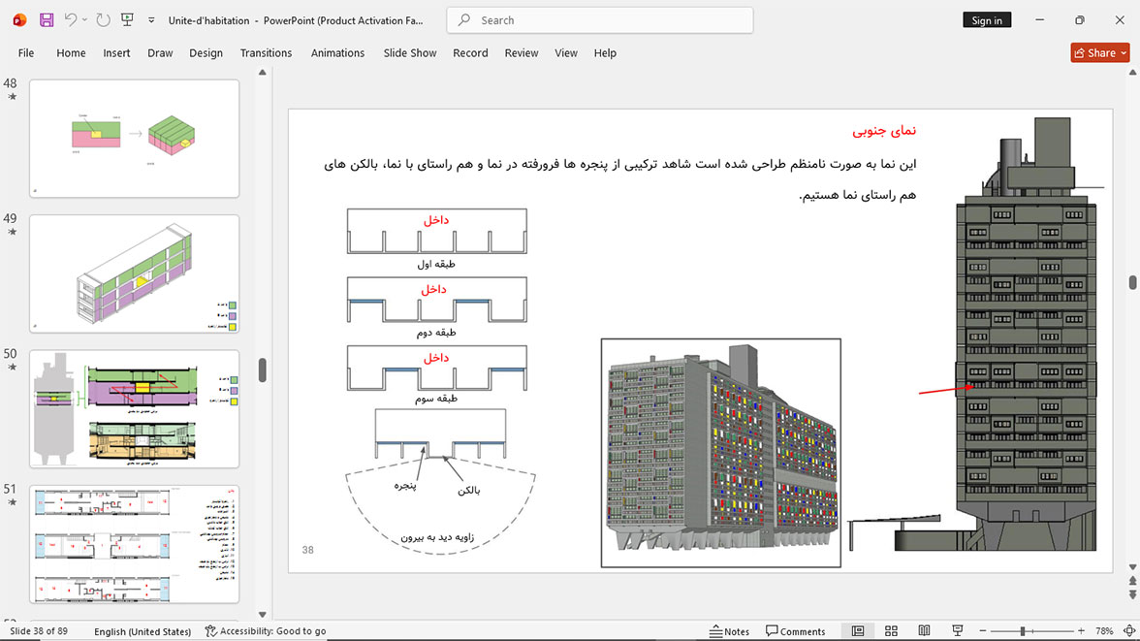The width and height of the screenshot is (1140, 641).
Task: Click the Redo icon in quick access
Action: click(103, 20)
